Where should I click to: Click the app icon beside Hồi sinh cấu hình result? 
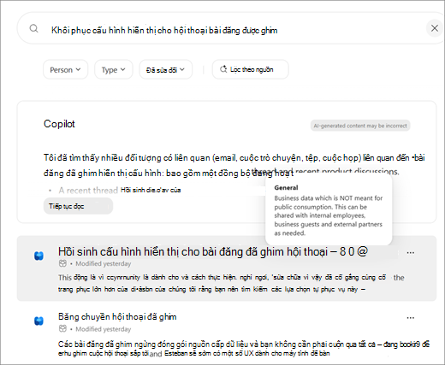point(39,256)
